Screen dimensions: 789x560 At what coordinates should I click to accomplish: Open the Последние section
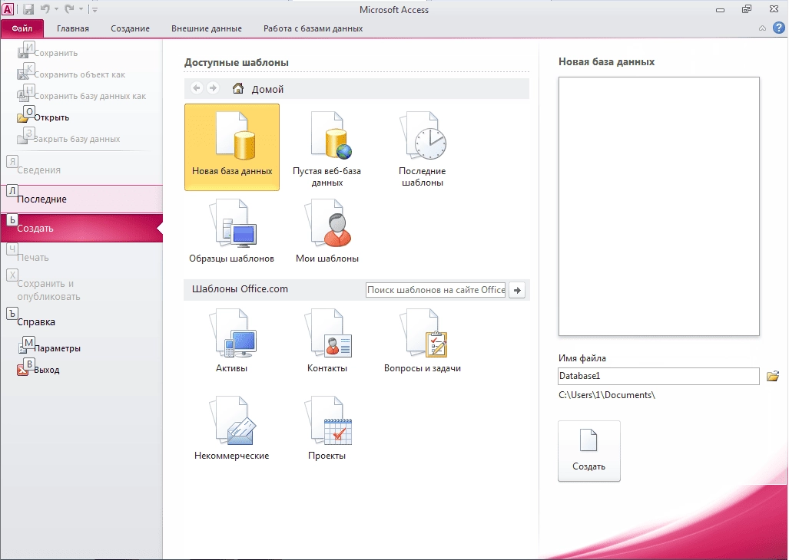click(x=81, y=199)
